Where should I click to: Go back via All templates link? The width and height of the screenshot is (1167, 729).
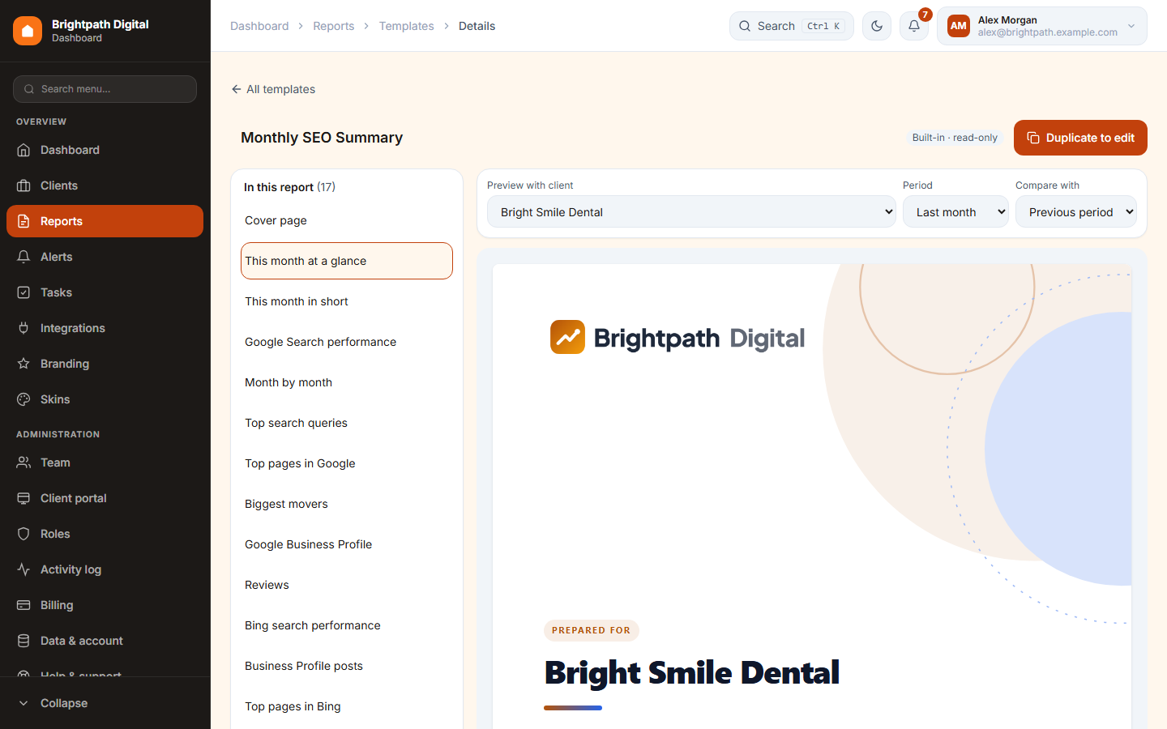click(x=273, y=89)
